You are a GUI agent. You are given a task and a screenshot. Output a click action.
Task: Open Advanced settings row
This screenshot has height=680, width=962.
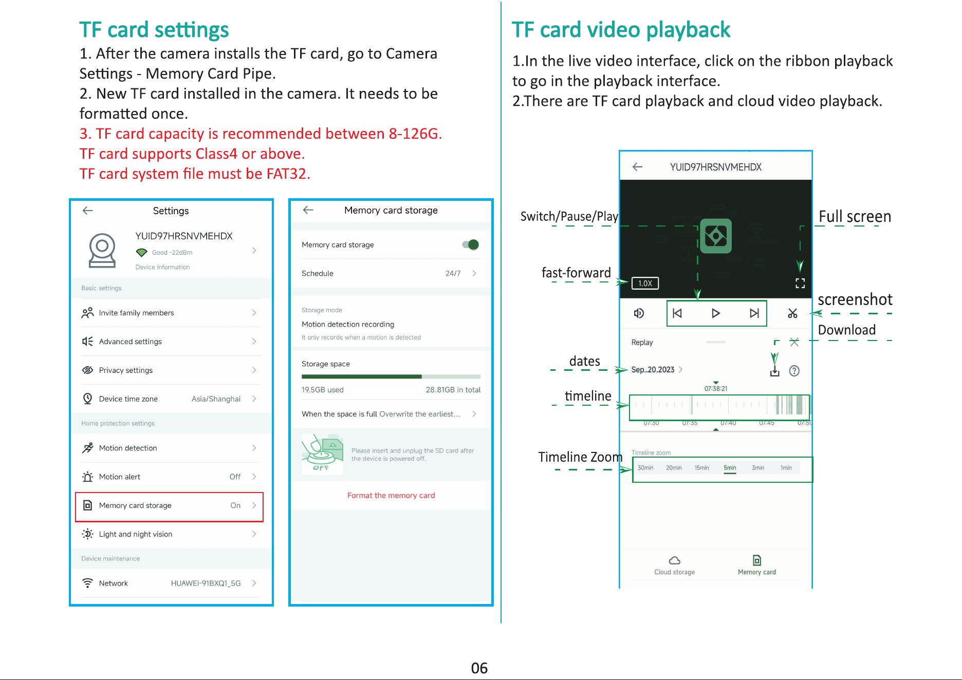coord(171,342)
